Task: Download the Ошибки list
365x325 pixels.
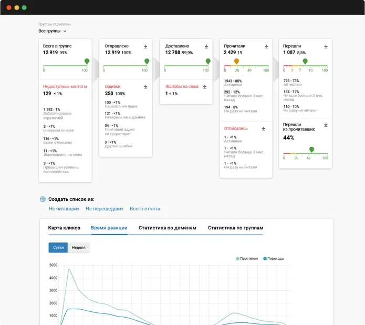Action: tap(145, 87)
